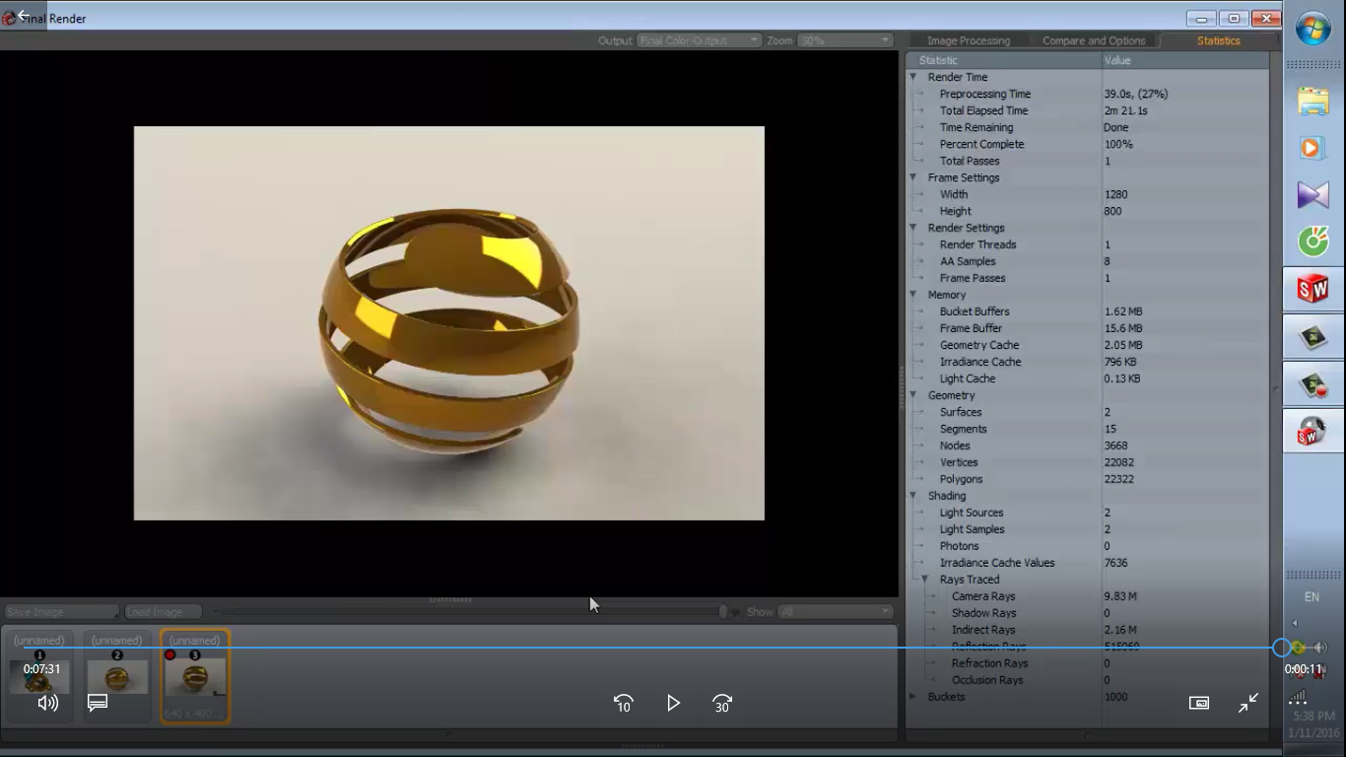This screenshot has height=757, width=1346.
Task: Skip back 10 seconds in the video
Action: 624,703
